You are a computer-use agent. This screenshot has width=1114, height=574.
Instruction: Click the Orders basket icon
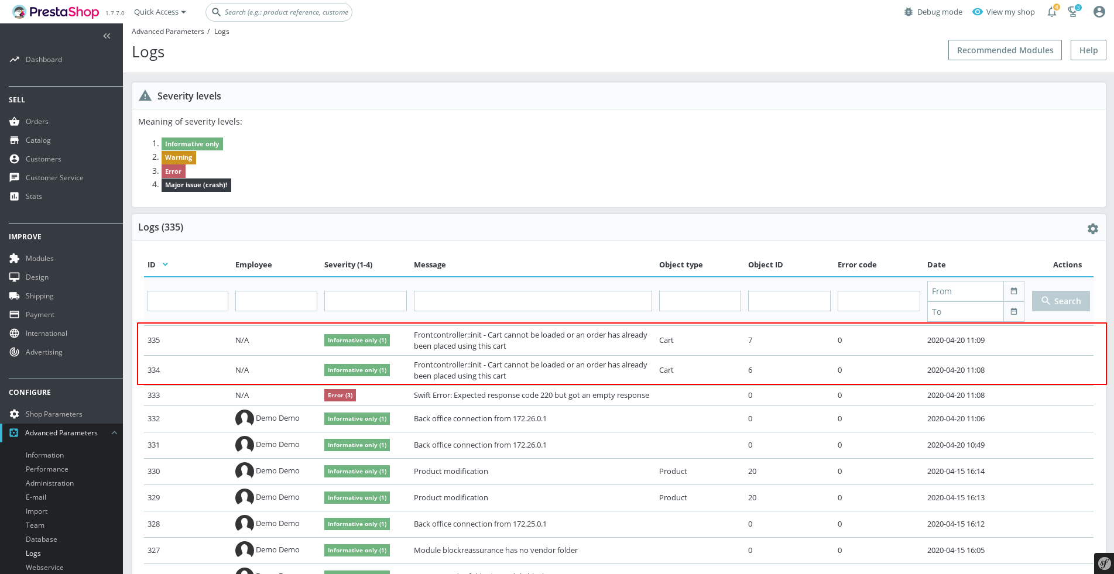15,122
